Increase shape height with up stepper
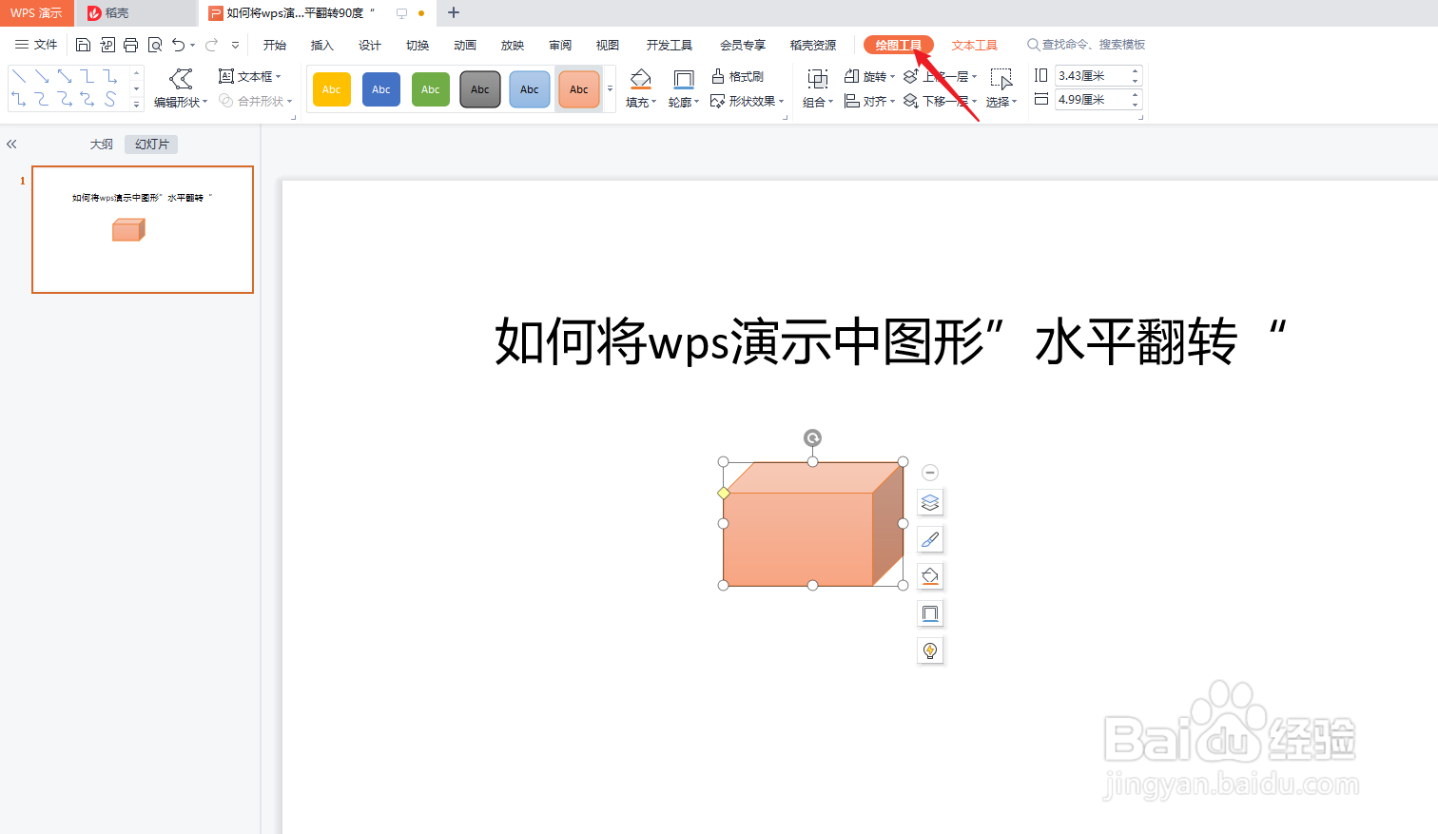This screenshot has width=1438, height=834. pyautogui.click(x=1136, y=71)
